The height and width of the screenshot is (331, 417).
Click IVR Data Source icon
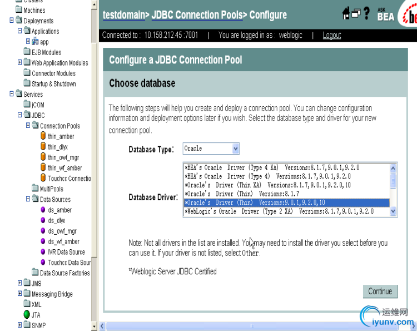click(43, 251)
